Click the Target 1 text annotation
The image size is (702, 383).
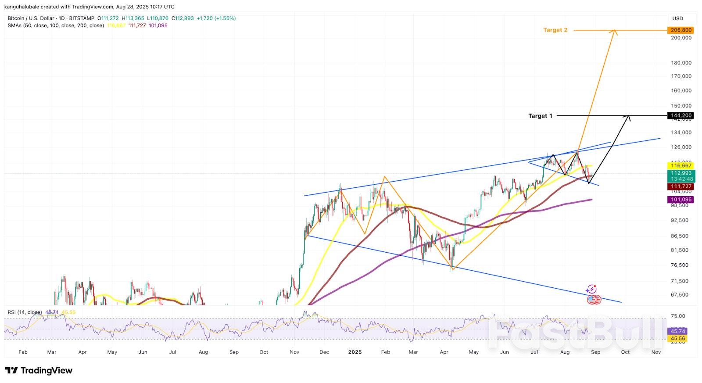[540, 116]
